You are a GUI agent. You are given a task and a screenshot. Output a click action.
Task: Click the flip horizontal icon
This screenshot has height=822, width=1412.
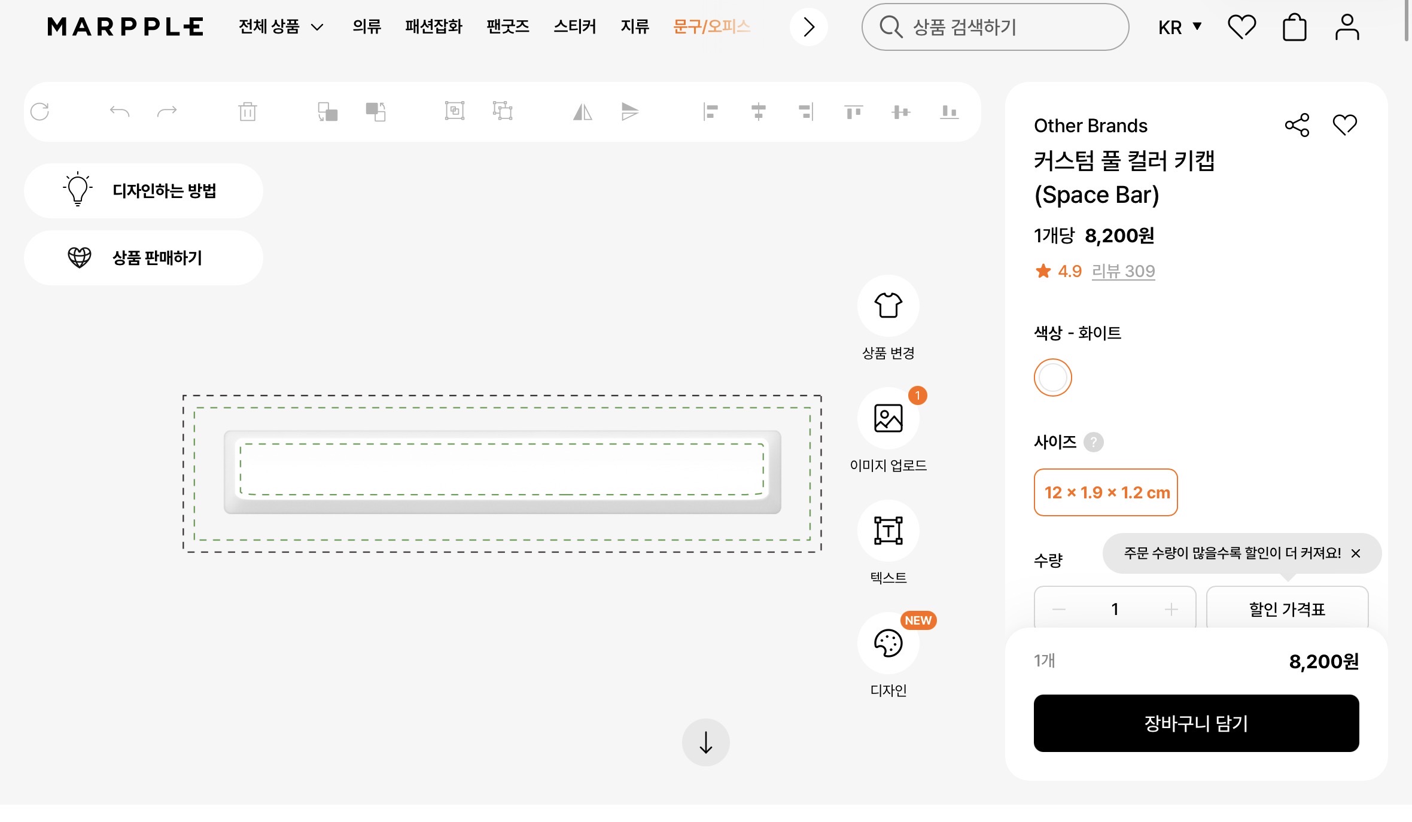(582, 112)
